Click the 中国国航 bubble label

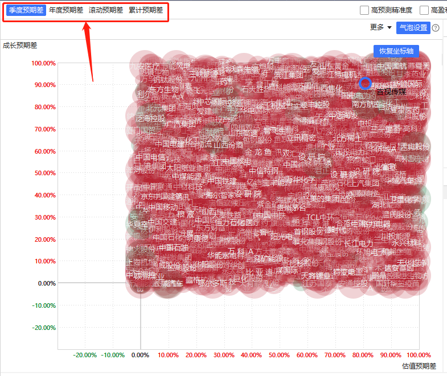[392, 67]
